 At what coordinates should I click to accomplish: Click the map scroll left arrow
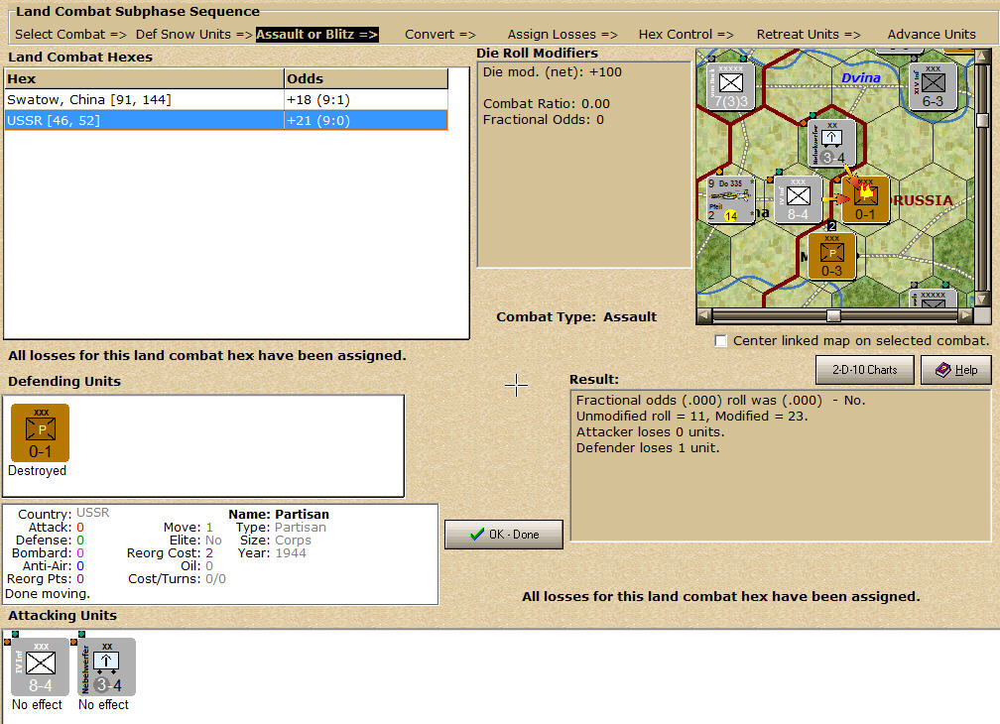[704, 315]
